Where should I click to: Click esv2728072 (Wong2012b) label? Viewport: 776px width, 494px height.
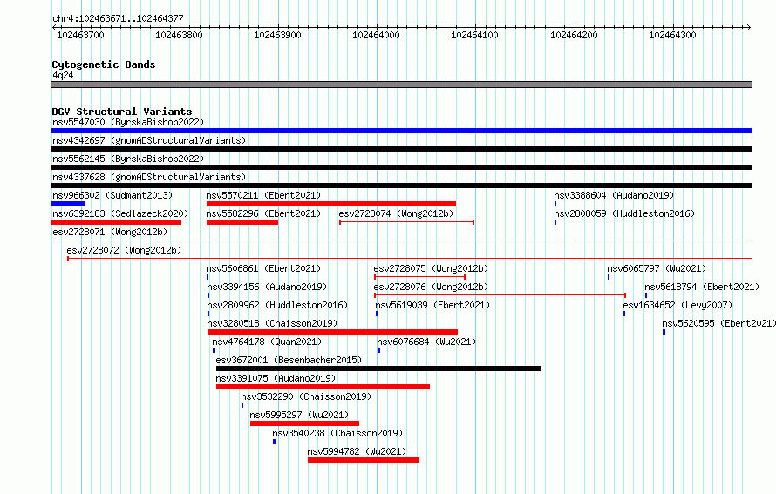pyautogui.click(x=124, y=250)
